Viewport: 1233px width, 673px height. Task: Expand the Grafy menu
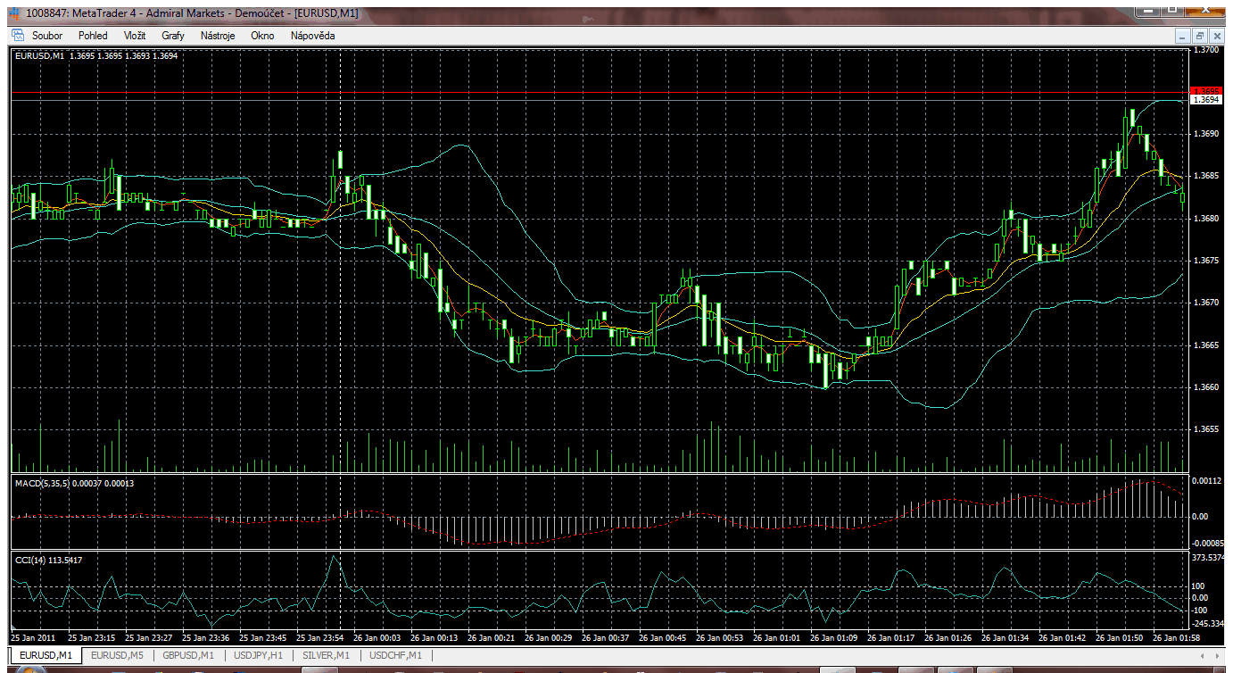pos(173,36)
